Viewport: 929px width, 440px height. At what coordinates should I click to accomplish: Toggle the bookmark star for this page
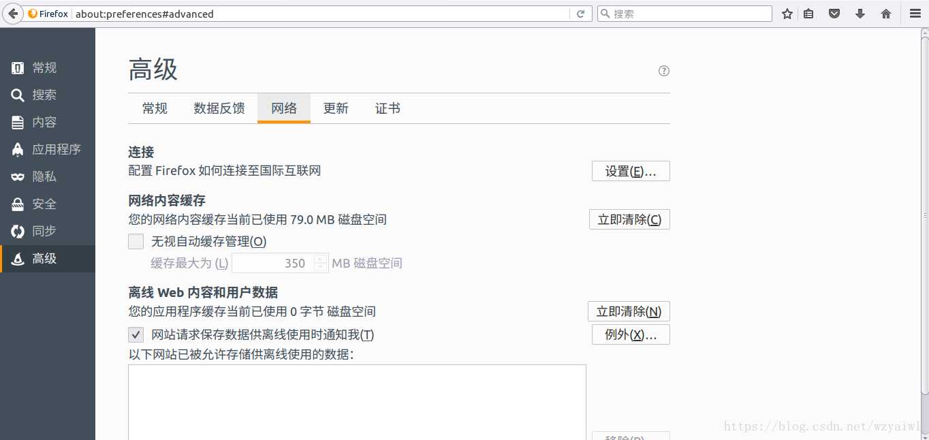[787, 13]
